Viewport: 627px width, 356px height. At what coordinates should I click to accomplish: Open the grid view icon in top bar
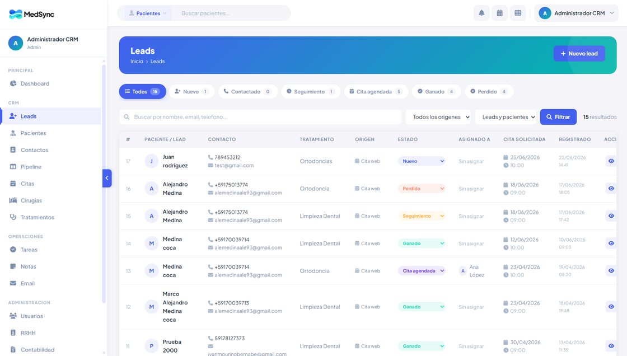tap(518, 13)
